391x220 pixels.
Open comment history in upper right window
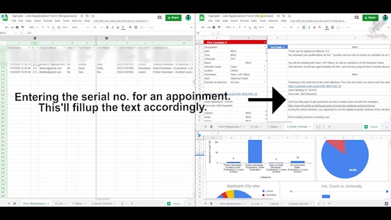coord(356,17)
